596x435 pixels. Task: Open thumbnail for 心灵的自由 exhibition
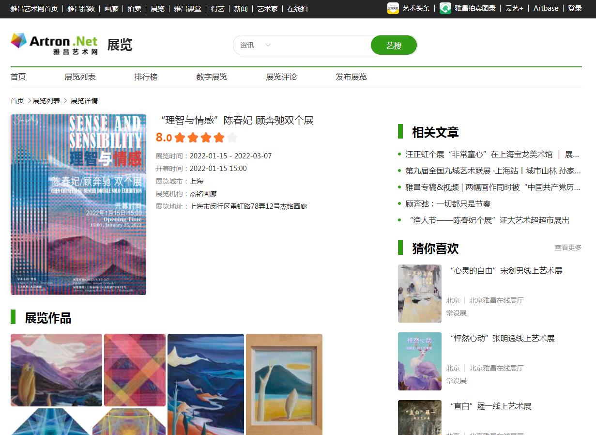[420, 294]
